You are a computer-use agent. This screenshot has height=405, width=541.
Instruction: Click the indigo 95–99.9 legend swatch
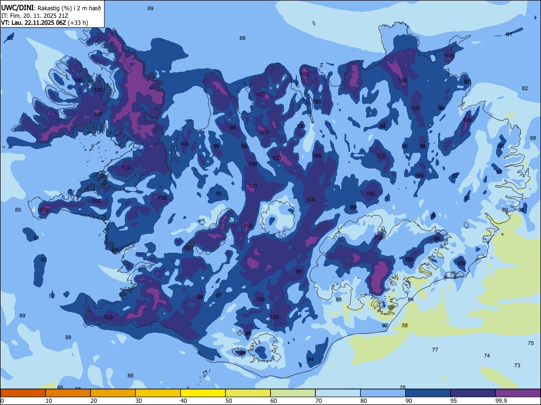tap(473, 393)
